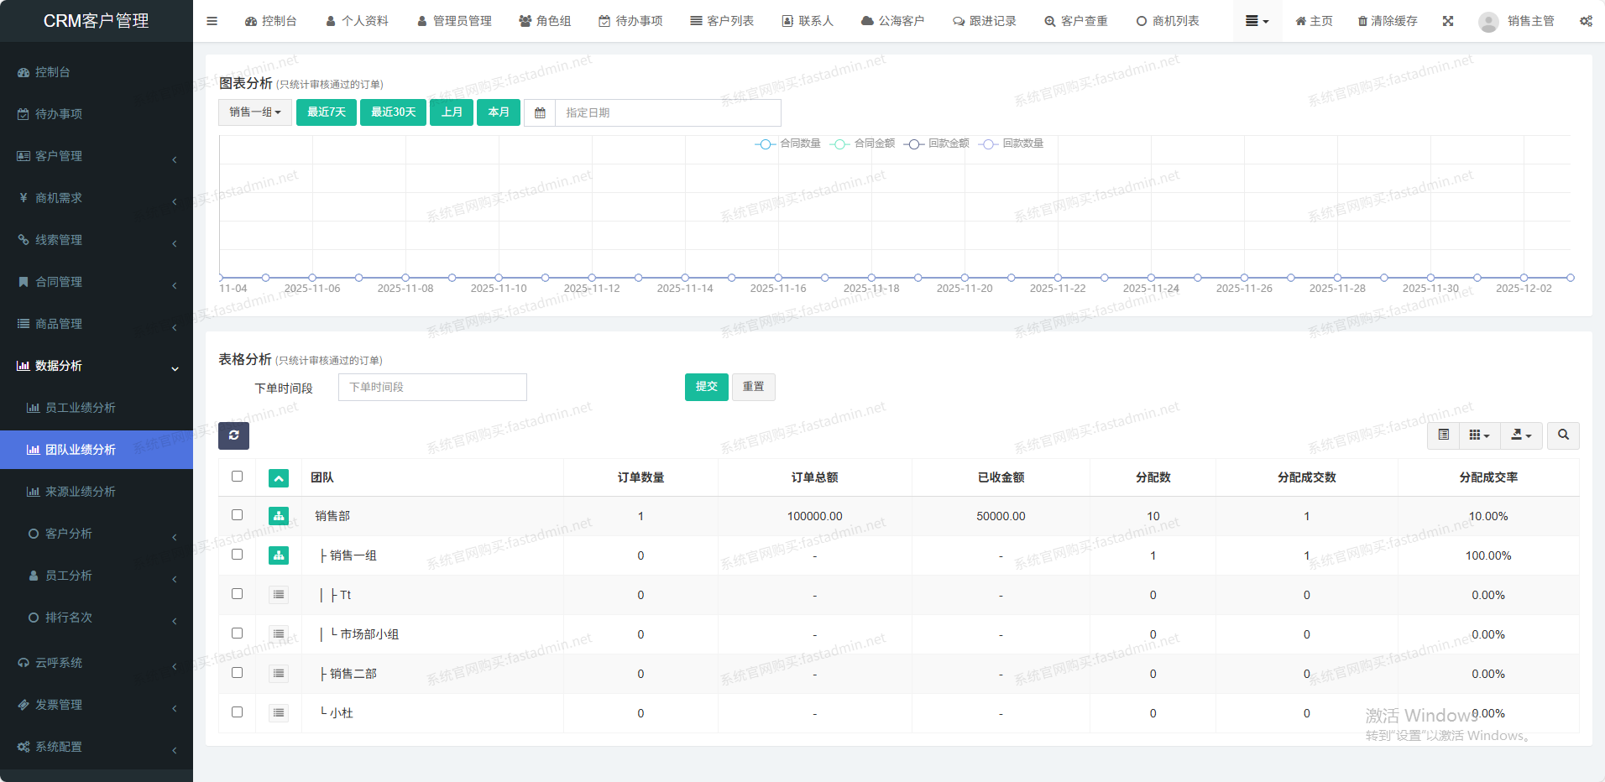This screenshot has width=1605, height=782.
Task: Toggle the sidebar hamburger menu icon
Action: 212,21
